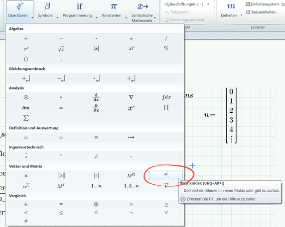Screen dimensions: 285x227
Task: Expand the Einheiten dropdown
Action: tap(241, 15)
